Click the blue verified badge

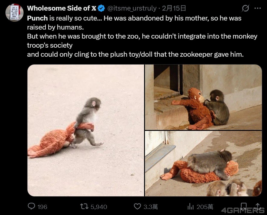(101, 8)
